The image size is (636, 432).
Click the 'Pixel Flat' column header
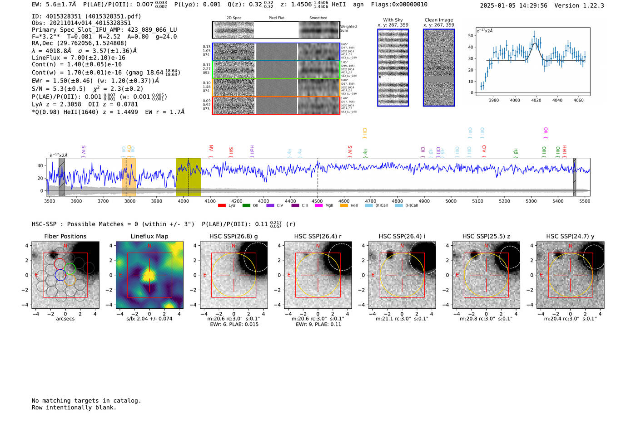276,18
